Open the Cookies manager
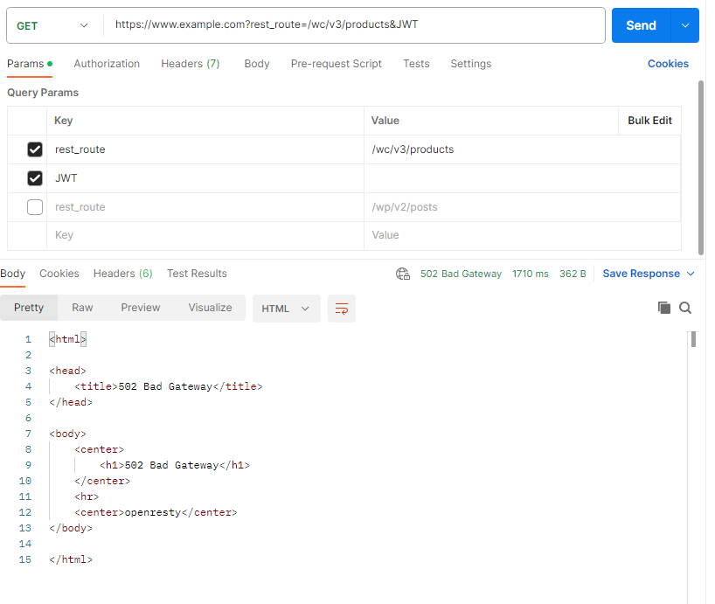This screenshot has width=715, height=604. 667,64
